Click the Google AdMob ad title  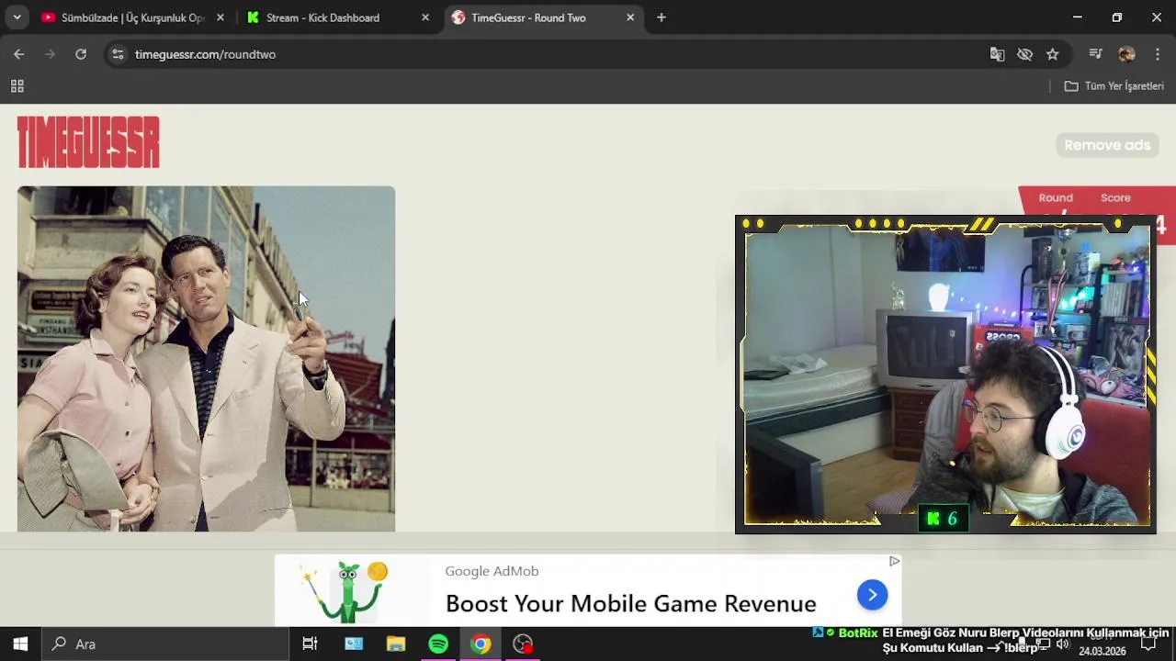492,571
